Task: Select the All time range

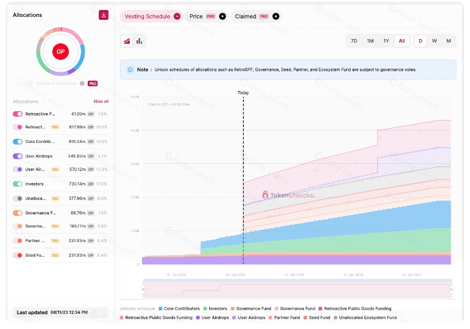Action: [402, 41]
